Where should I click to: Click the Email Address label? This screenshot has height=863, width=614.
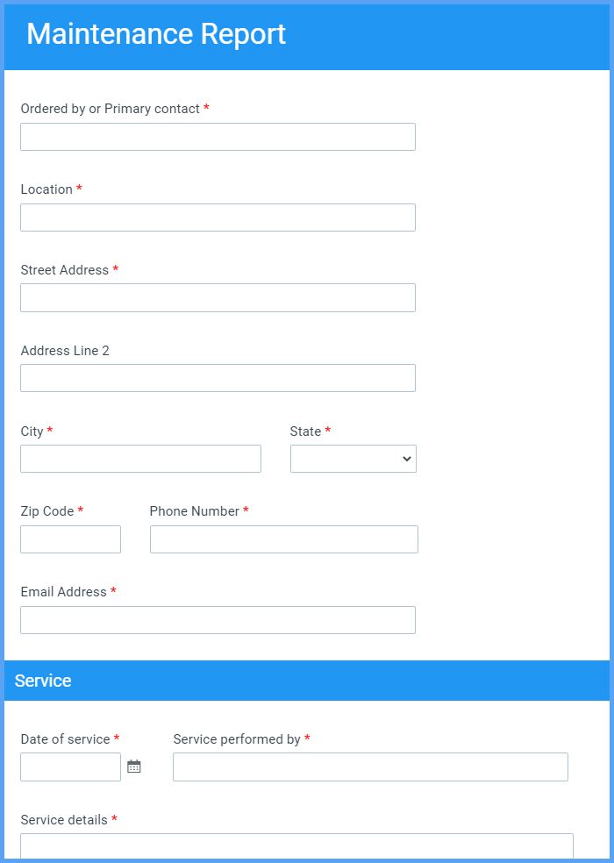(65, 592)
